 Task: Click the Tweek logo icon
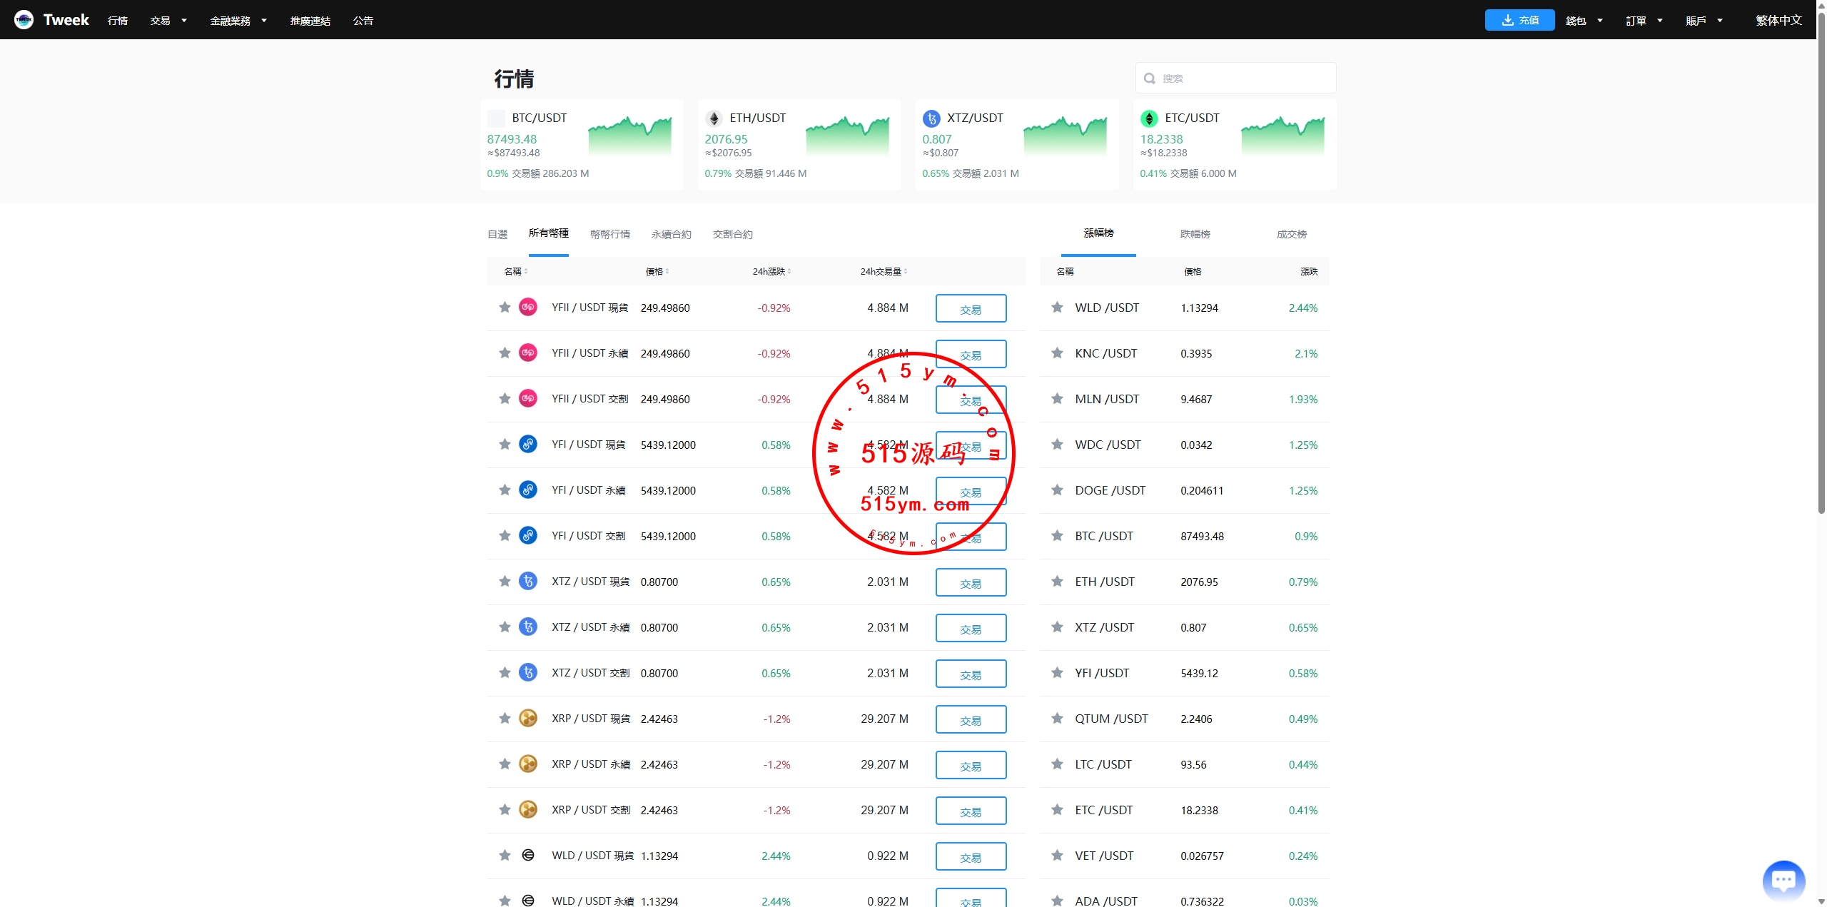[x=24, y=20]
